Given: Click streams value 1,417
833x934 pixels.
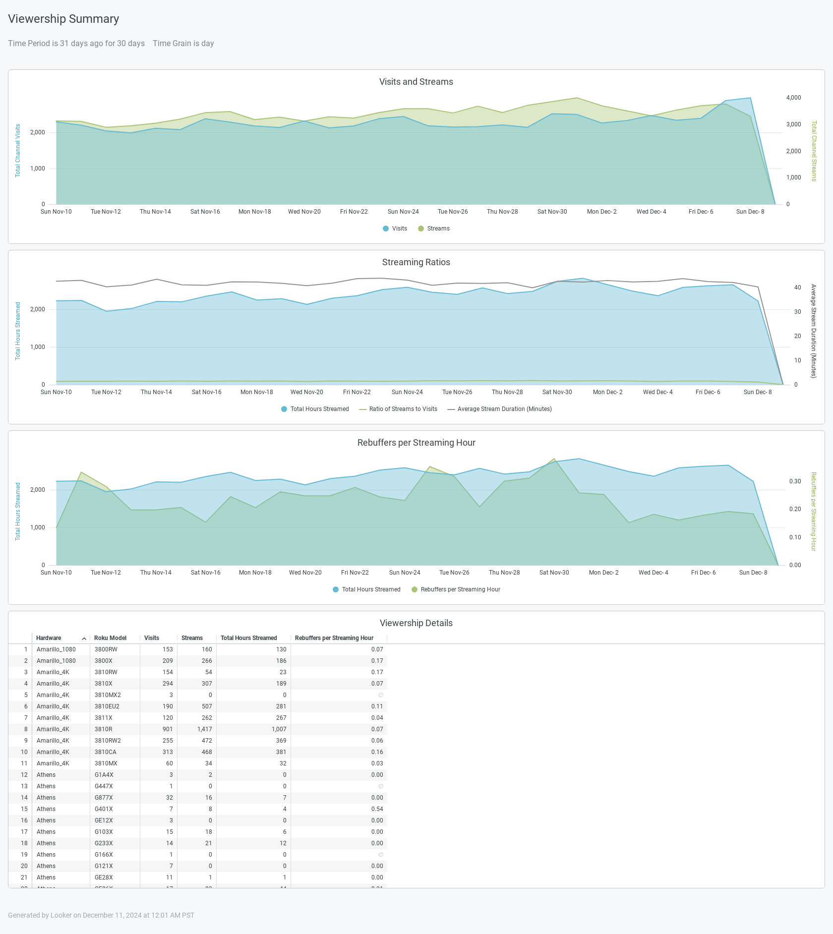Looking at the screenshot, I should tap(204, 729).
